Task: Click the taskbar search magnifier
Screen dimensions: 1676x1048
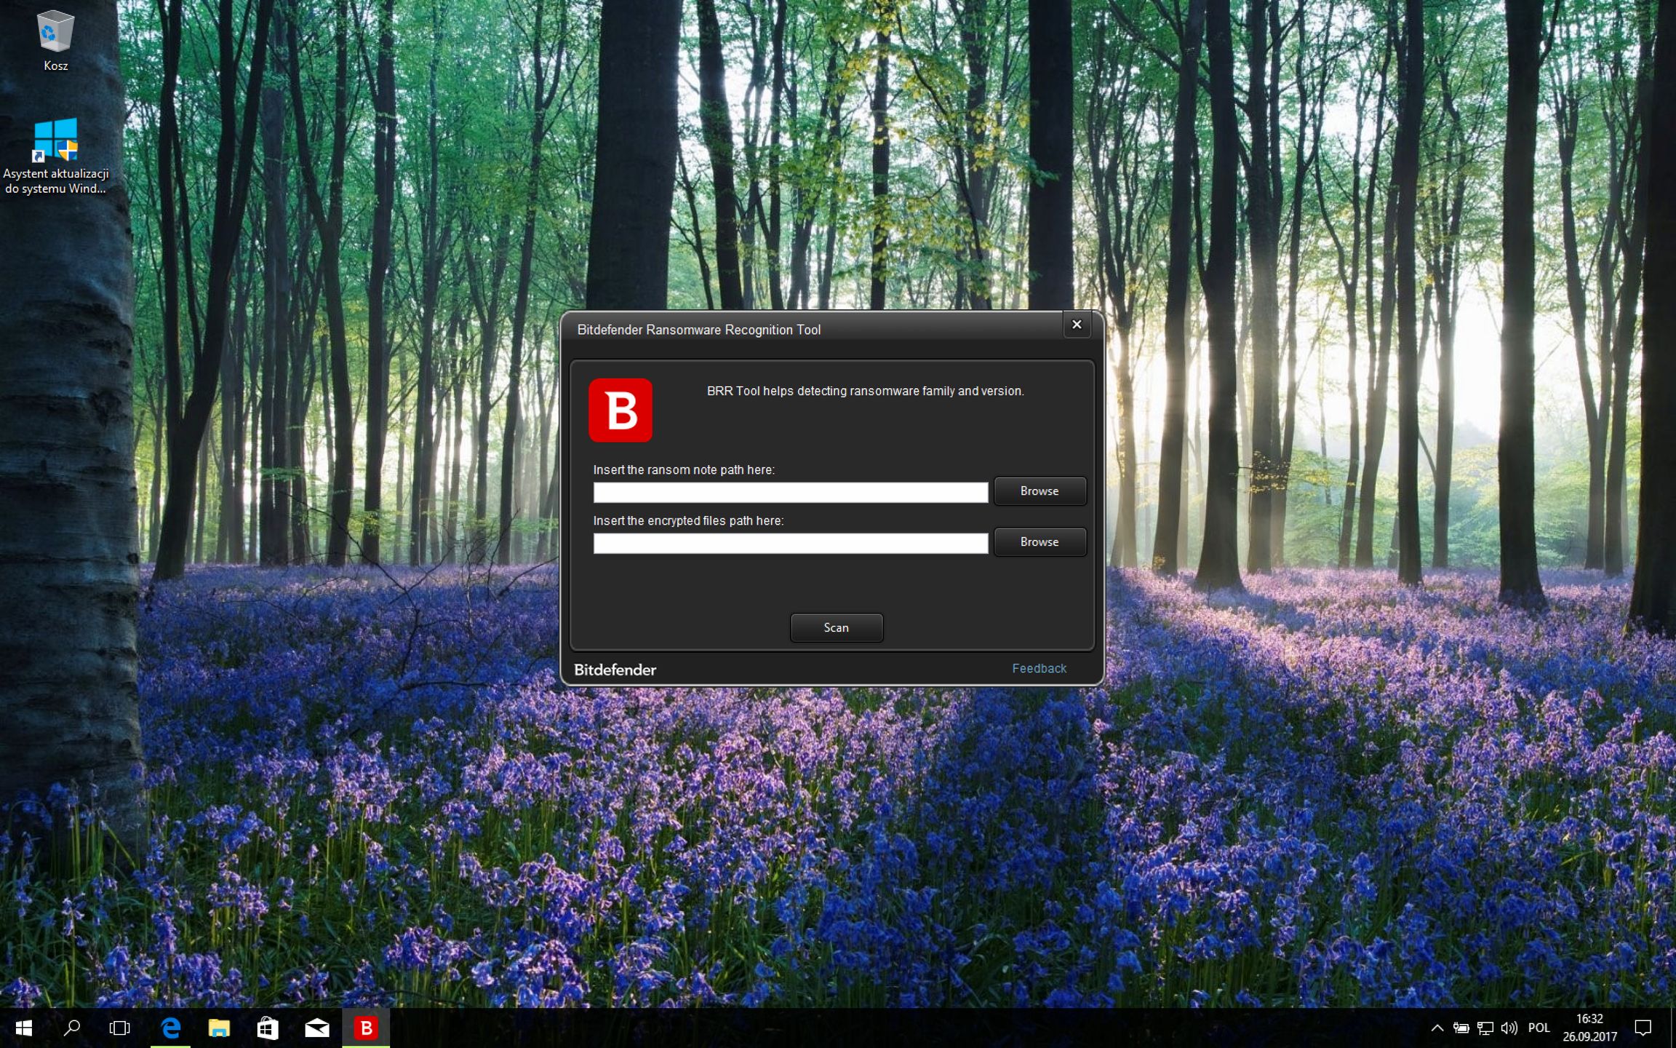Action: pos(72,1028)
